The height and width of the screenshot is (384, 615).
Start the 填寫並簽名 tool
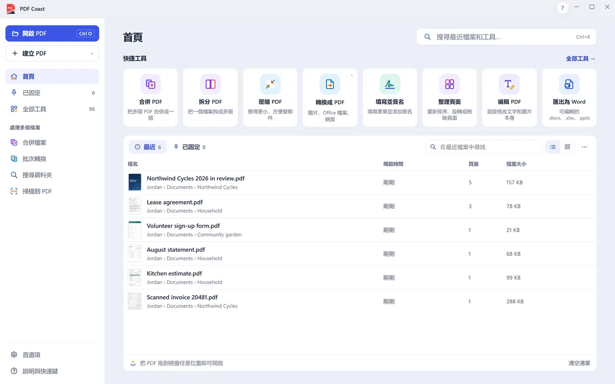390,97
